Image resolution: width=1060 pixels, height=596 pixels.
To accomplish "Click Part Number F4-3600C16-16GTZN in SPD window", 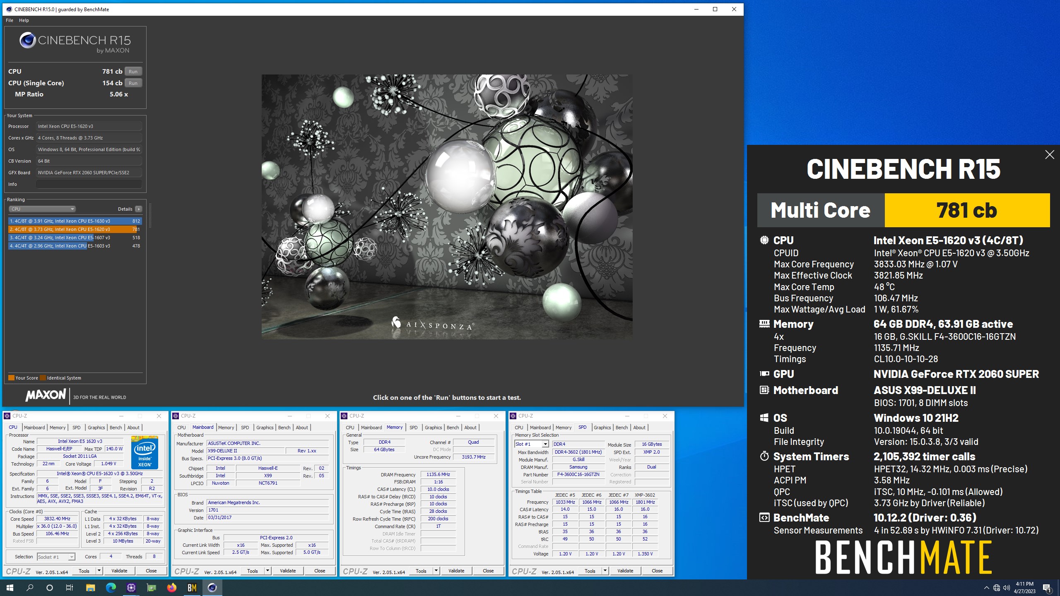I will pos(578,475).
